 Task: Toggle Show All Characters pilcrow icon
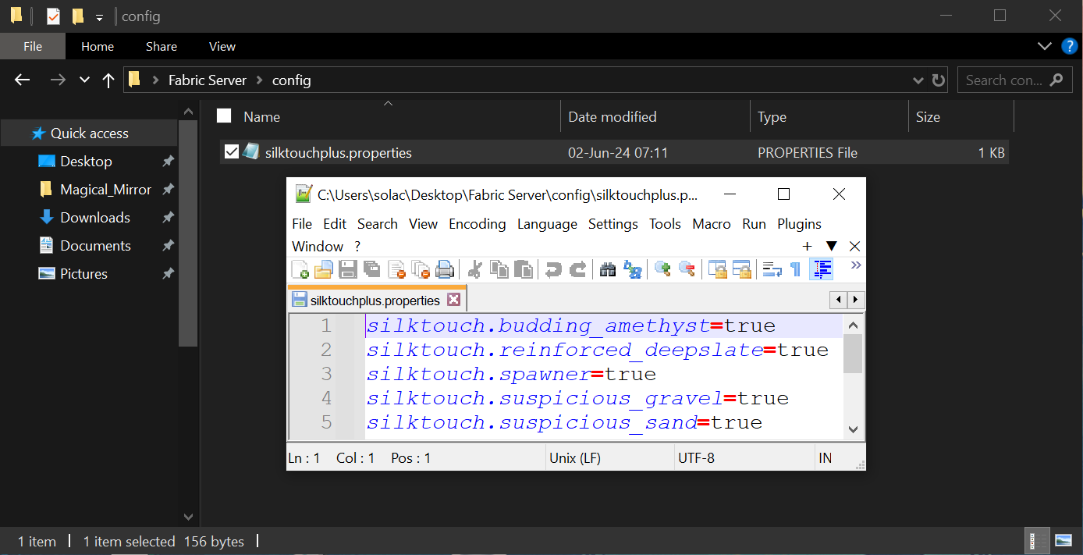pos(795,269)
